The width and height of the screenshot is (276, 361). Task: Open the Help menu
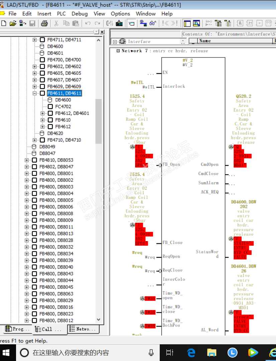point(167,14)
